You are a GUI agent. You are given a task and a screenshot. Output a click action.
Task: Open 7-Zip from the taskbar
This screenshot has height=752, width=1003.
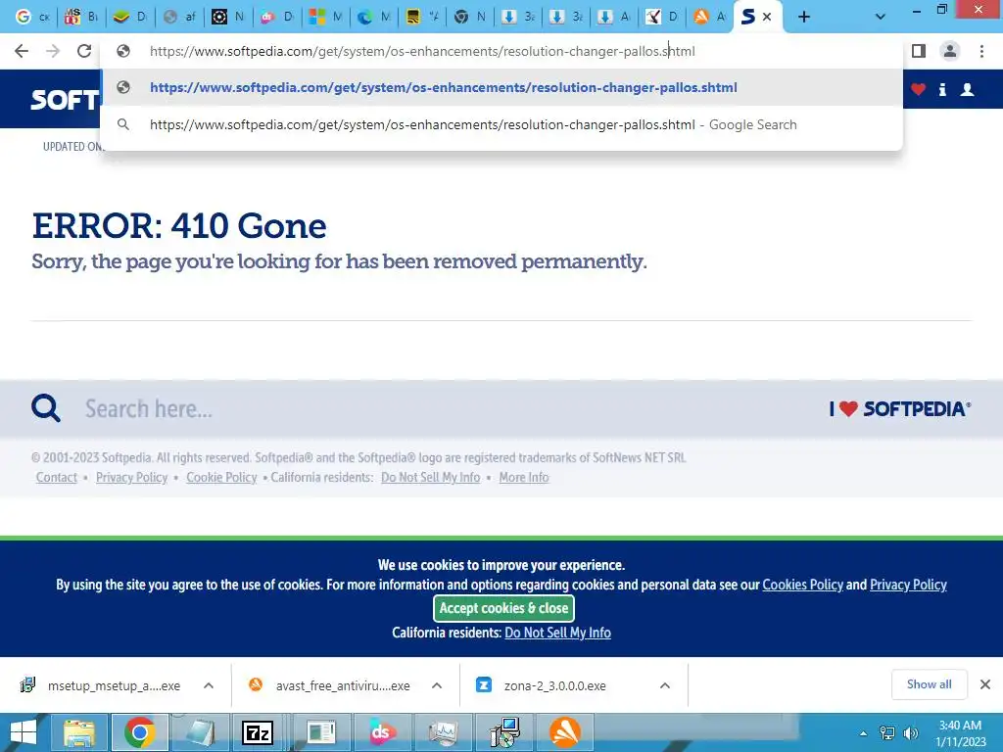[x=258, y=732]
